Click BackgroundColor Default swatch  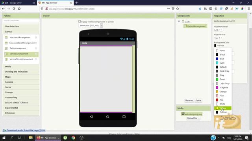(x=215, y=45)
